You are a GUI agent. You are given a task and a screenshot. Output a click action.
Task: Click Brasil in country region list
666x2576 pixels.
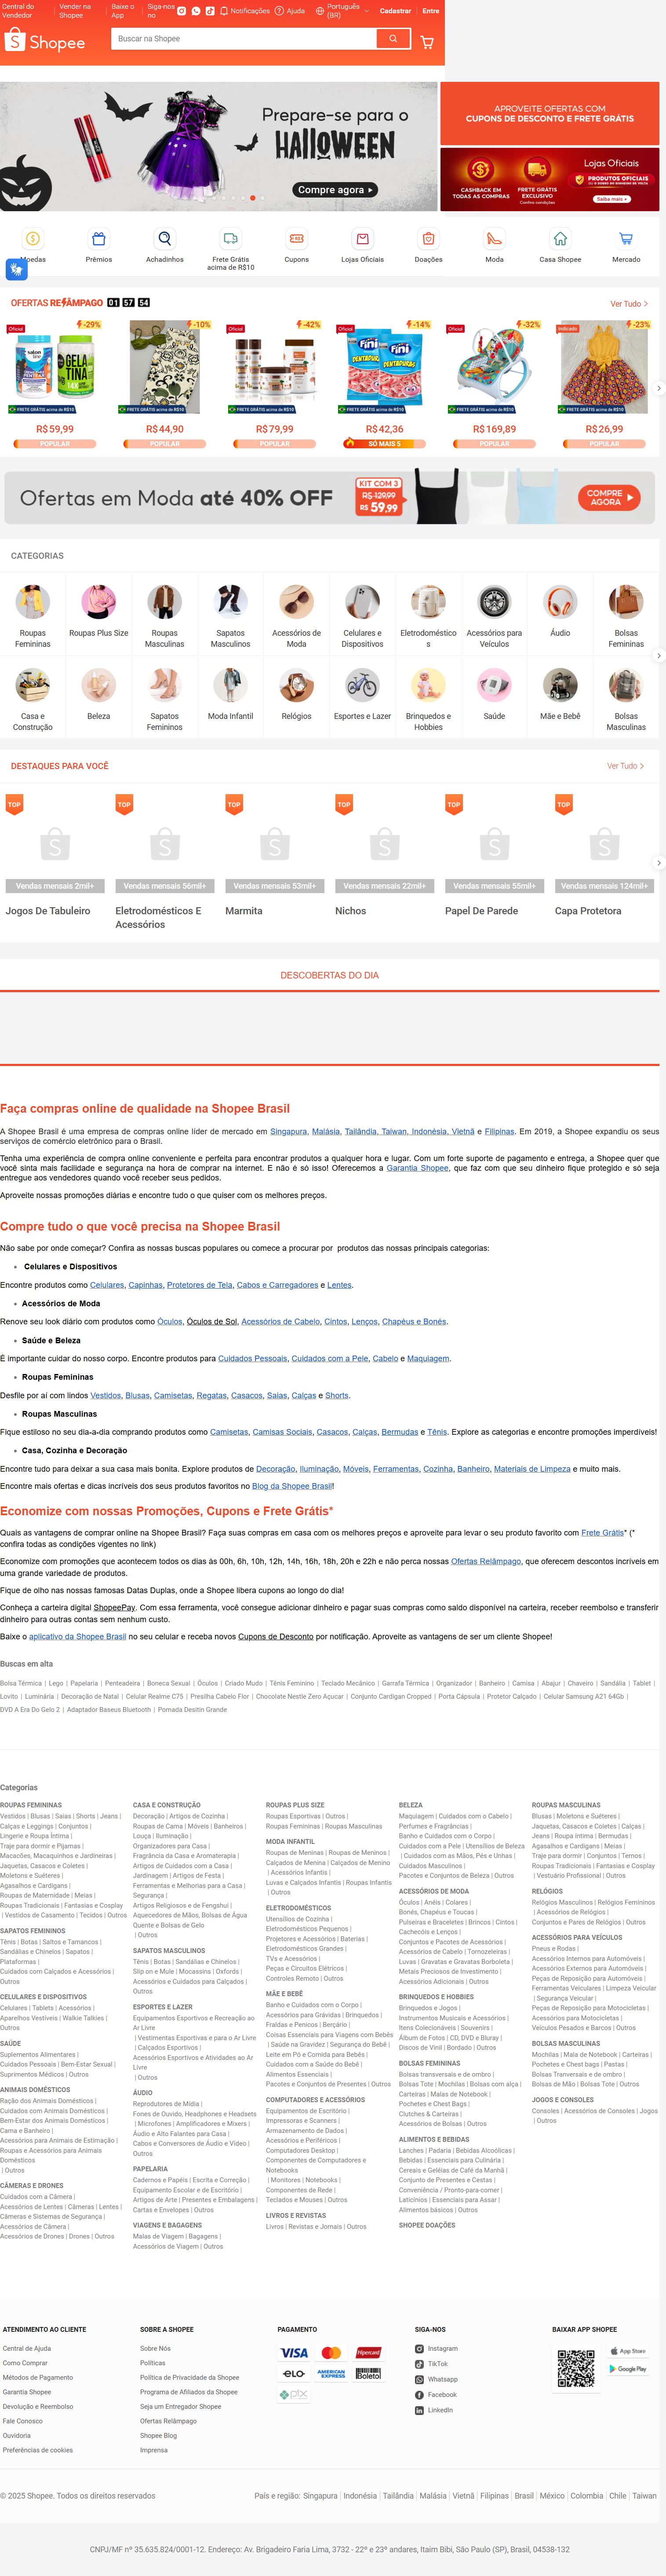click(x=524, y=2496)
